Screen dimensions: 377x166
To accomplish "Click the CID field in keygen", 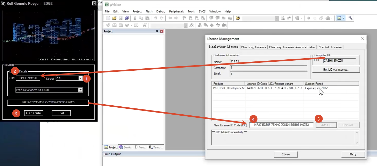I will [x=28, y=78].
